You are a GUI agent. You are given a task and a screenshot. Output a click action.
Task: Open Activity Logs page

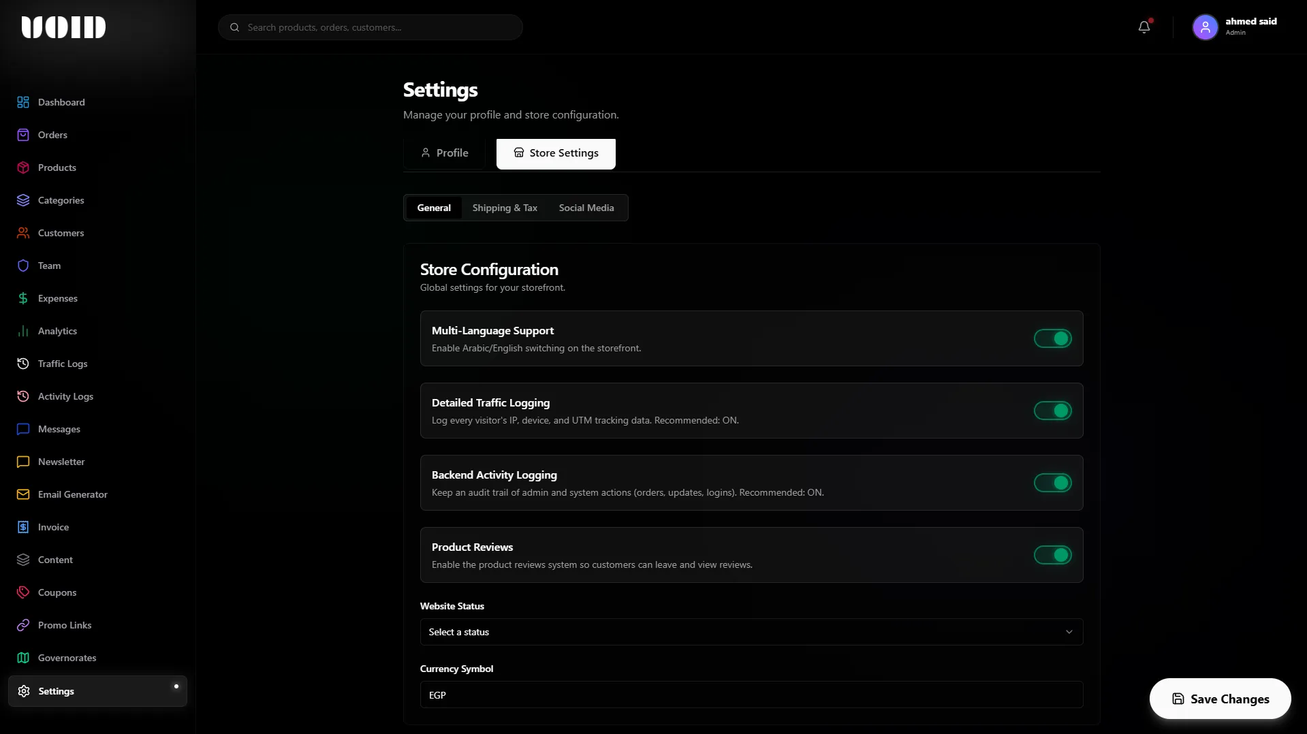pyautogui.click(x=97, y=396)
